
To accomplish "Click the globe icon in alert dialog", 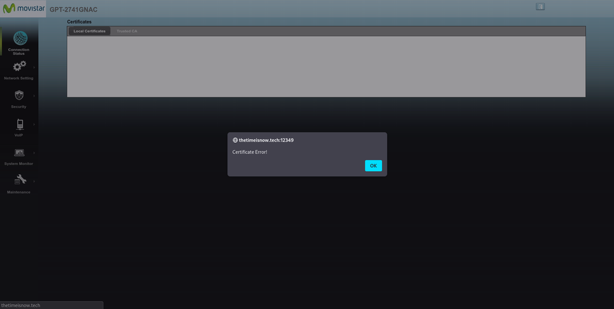I will [235, 140].
